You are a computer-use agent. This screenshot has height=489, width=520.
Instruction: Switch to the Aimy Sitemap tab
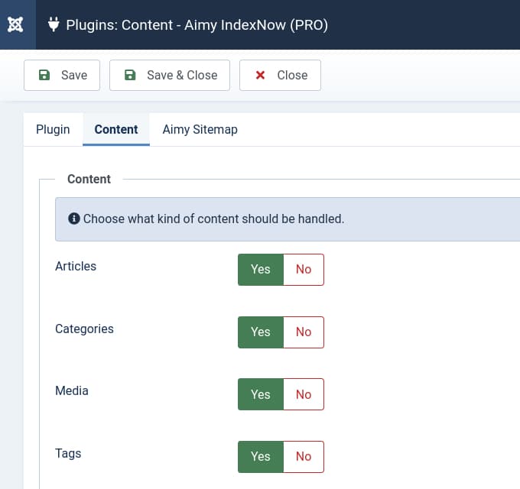[x=200, y=130]
